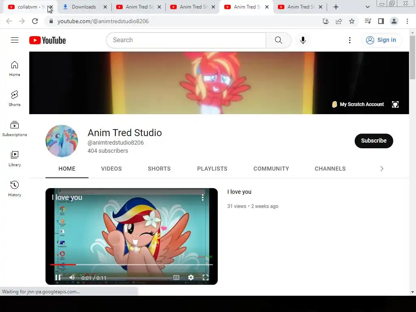The height and width of the screenshot is (312, 416).
Task: Switch to the CHANNELS channel tab
Action: [x=330, y=169]
